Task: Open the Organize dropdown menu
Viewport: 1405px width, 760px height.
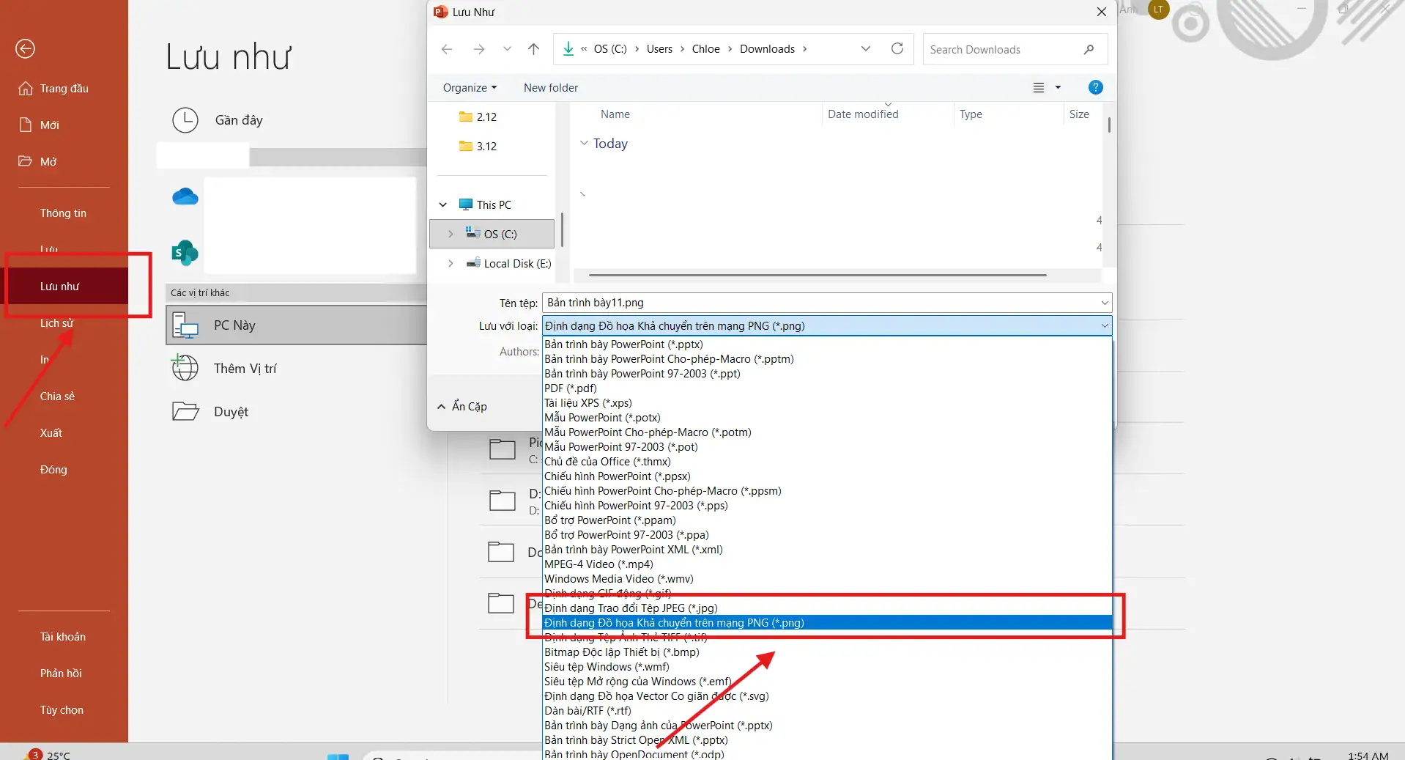Action: (470, 88)
